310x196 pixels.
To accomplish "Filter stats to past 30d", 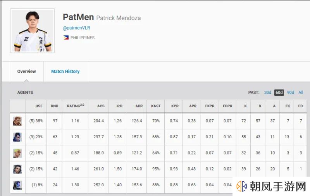I will click(x=267, y=93).
